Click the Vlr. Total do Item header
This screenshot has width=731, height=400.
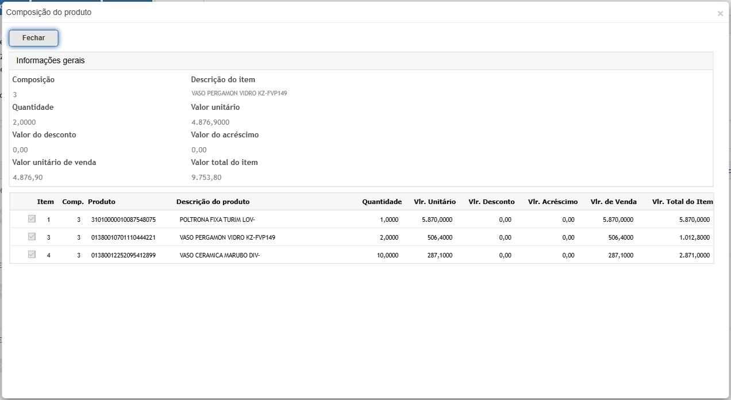click(x=683, y=202)
